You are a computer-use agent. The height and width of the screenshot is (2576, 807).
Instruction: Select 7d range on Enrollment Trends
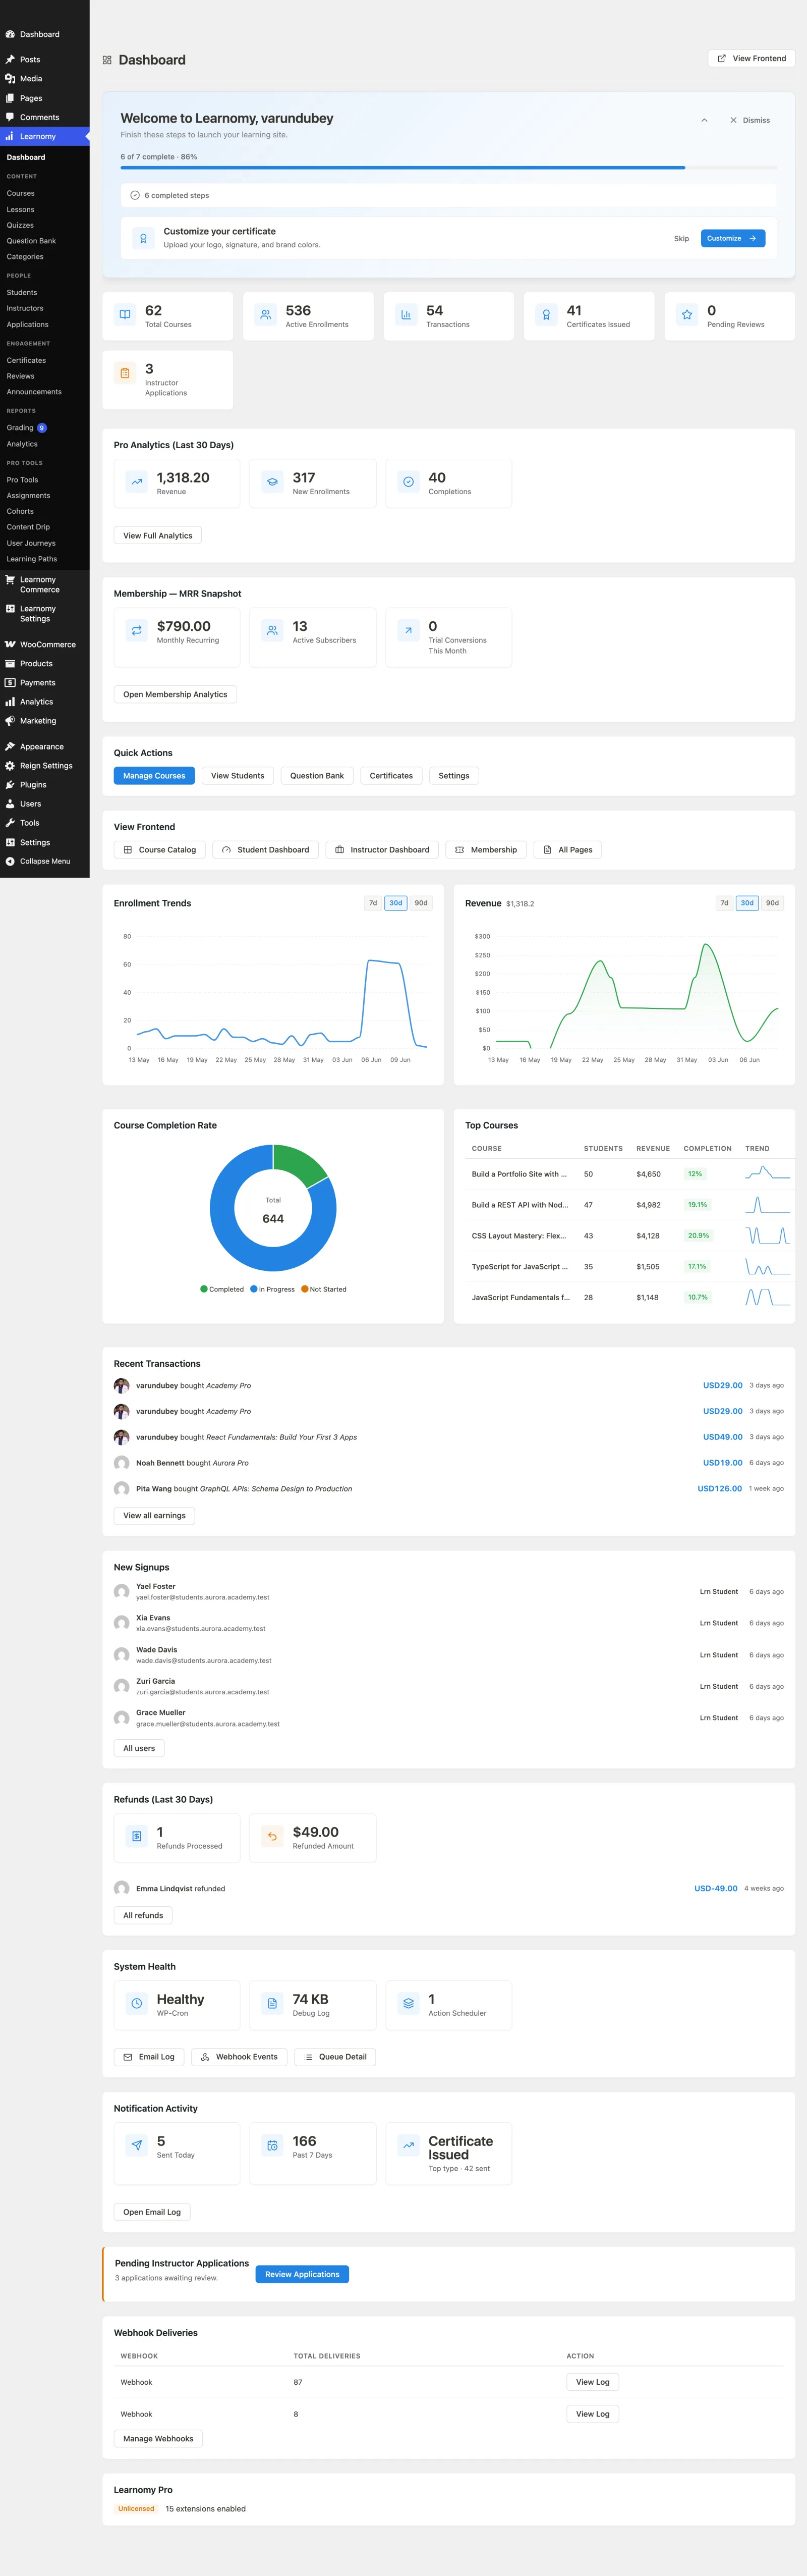tap(374, 903)
